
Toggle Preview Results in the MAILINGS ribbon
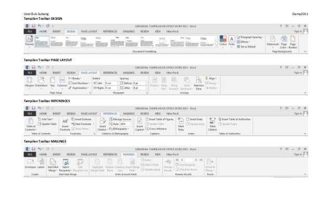pyautogui.click(x=168, y=165)
